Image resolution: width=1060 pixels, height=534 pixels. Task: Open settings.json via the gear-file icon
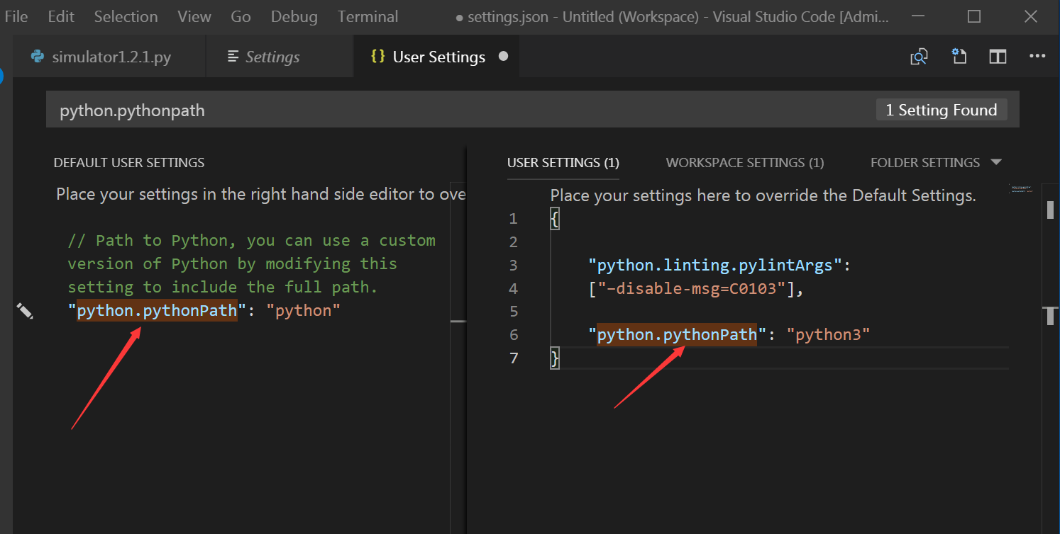click(959, 56)
